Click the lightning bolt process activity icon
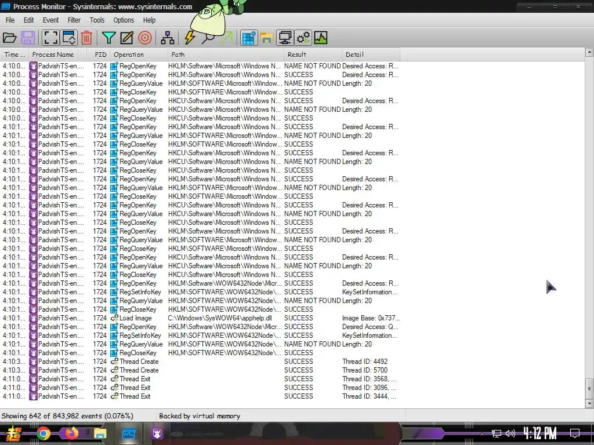The width and height of the screenshot is (594, 445). 190,38
